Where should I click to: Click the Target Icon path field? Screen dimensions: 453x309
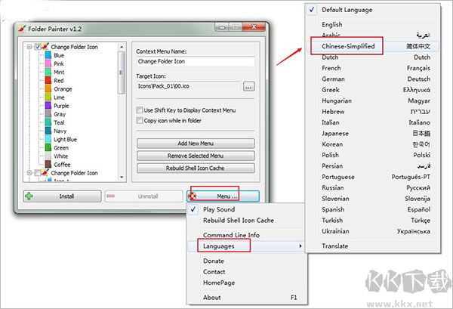point(188,86)
